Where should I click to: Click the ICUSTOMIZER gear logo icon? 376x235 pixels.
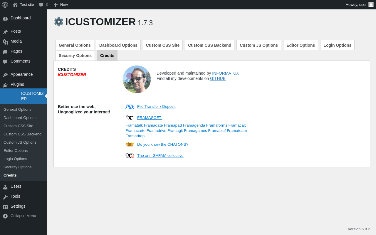click(59, 22)
